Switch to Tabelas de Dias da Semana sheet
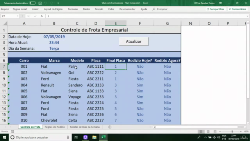250x141 pixels. tap(85, 127)
